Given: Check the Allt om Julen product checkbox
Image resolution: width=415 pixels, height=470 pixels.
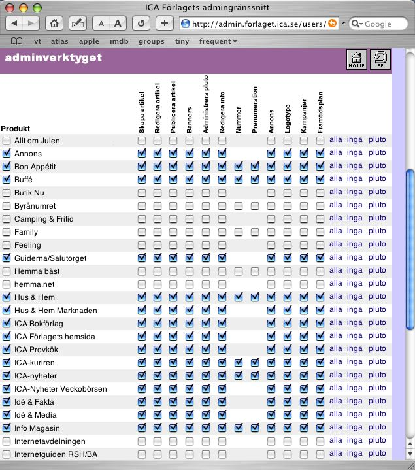Looking at the screenshot, I should [7, 141].
